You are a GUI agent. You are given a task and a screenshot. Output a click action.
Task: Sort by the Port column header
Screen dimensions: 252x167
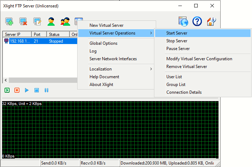click(x=39, y=35)
